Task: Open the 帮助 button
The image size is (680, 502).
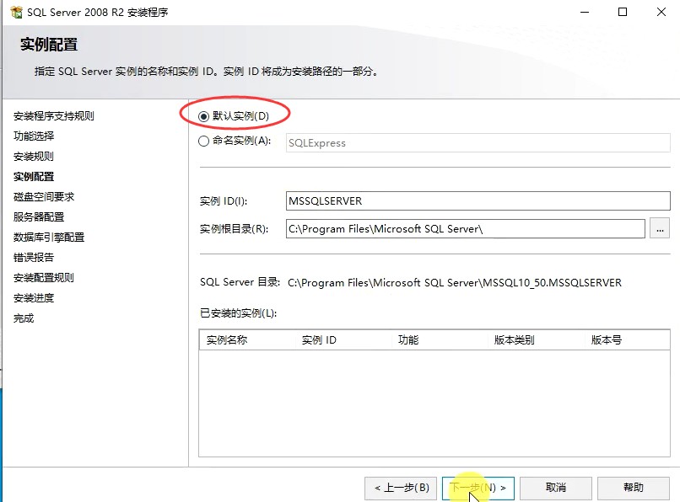Action: point(633,489)
